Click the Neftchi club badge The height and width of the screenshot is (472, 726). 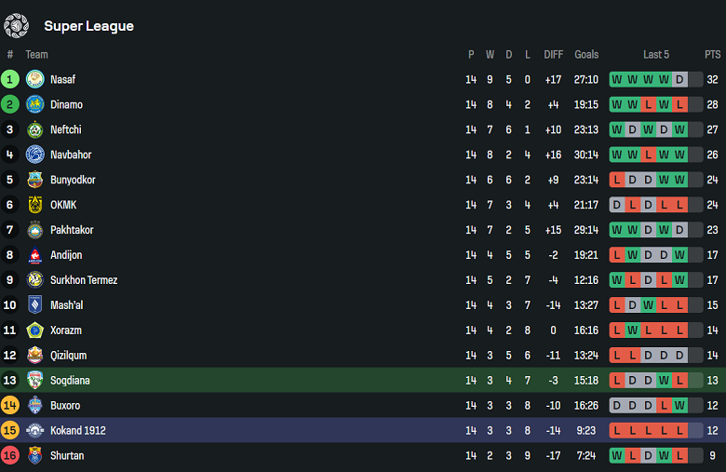[35, 130]
